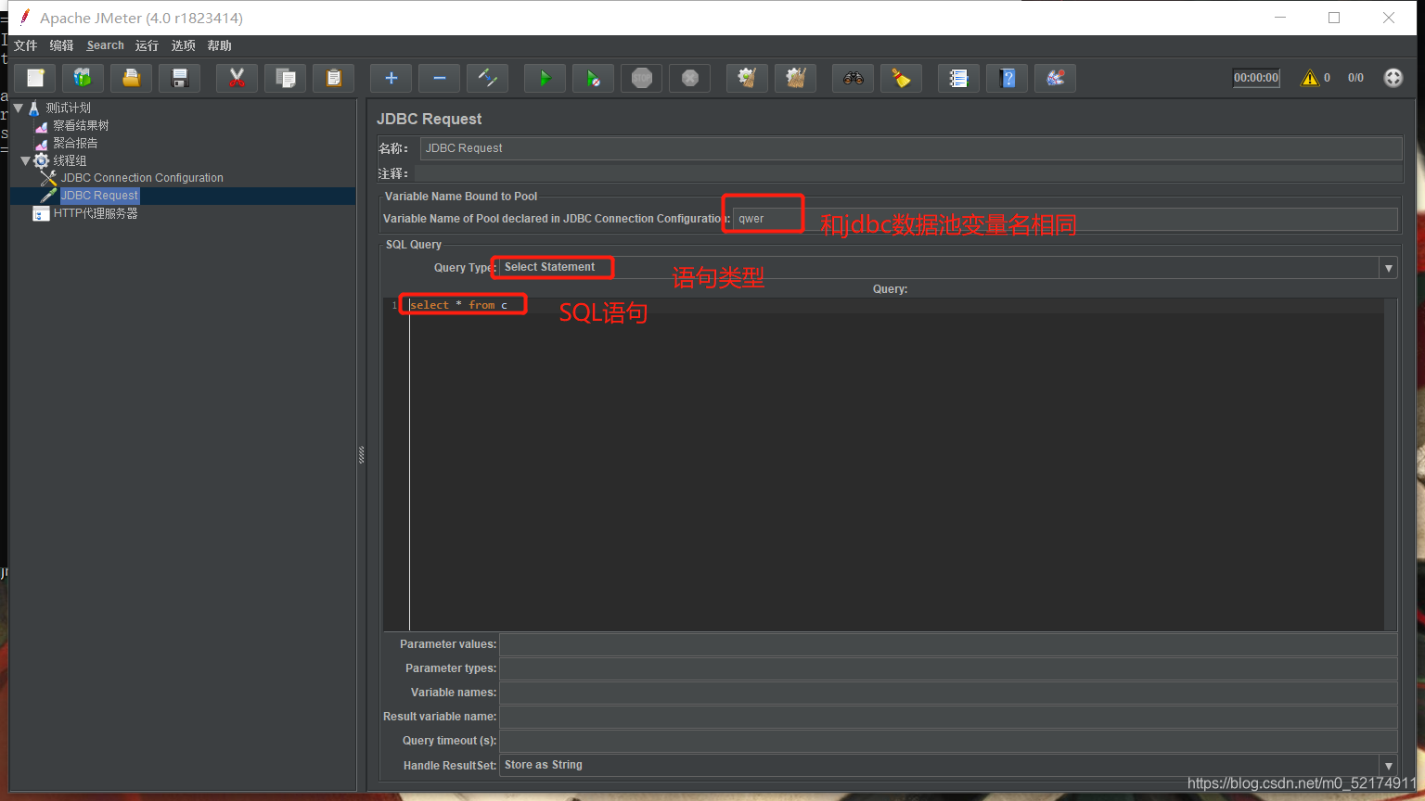Click the Shutdown test toolbar icon
The image size is (1425, 801).
pyautogui.click(x=689, y=78)
